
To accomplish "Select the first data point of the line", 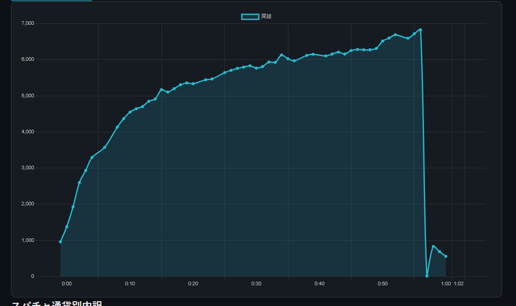I will [x=60, y=242].
